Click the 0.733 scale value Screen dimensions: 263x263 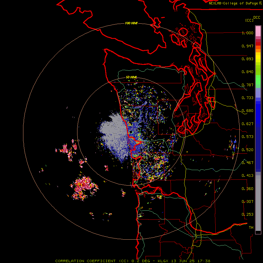(x=248, y=98)
